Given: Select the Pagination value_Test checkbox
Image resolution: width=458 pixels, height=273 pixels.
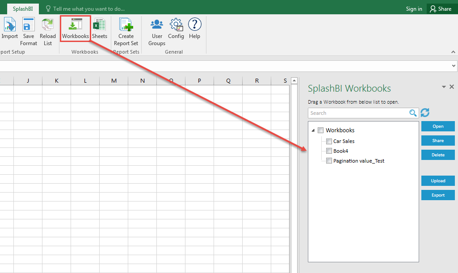Looking at the screenshot, I should 329,161.
